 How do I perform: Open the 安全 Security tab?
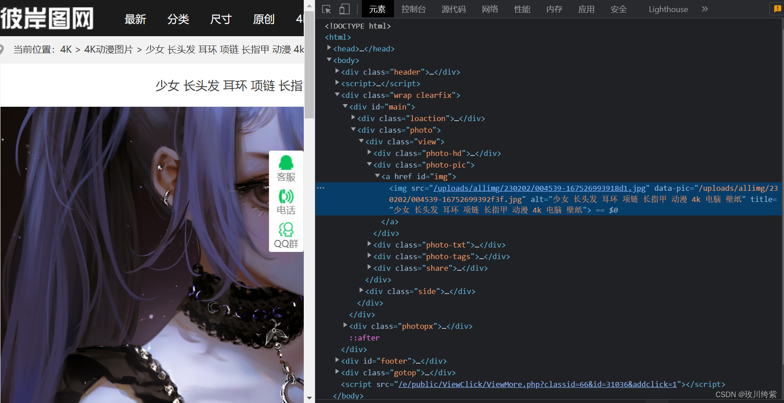tap(619, 9)
